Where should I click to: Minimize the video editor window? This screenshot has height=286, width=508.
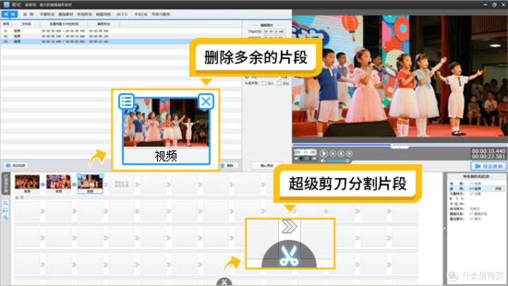pos(485,5)
